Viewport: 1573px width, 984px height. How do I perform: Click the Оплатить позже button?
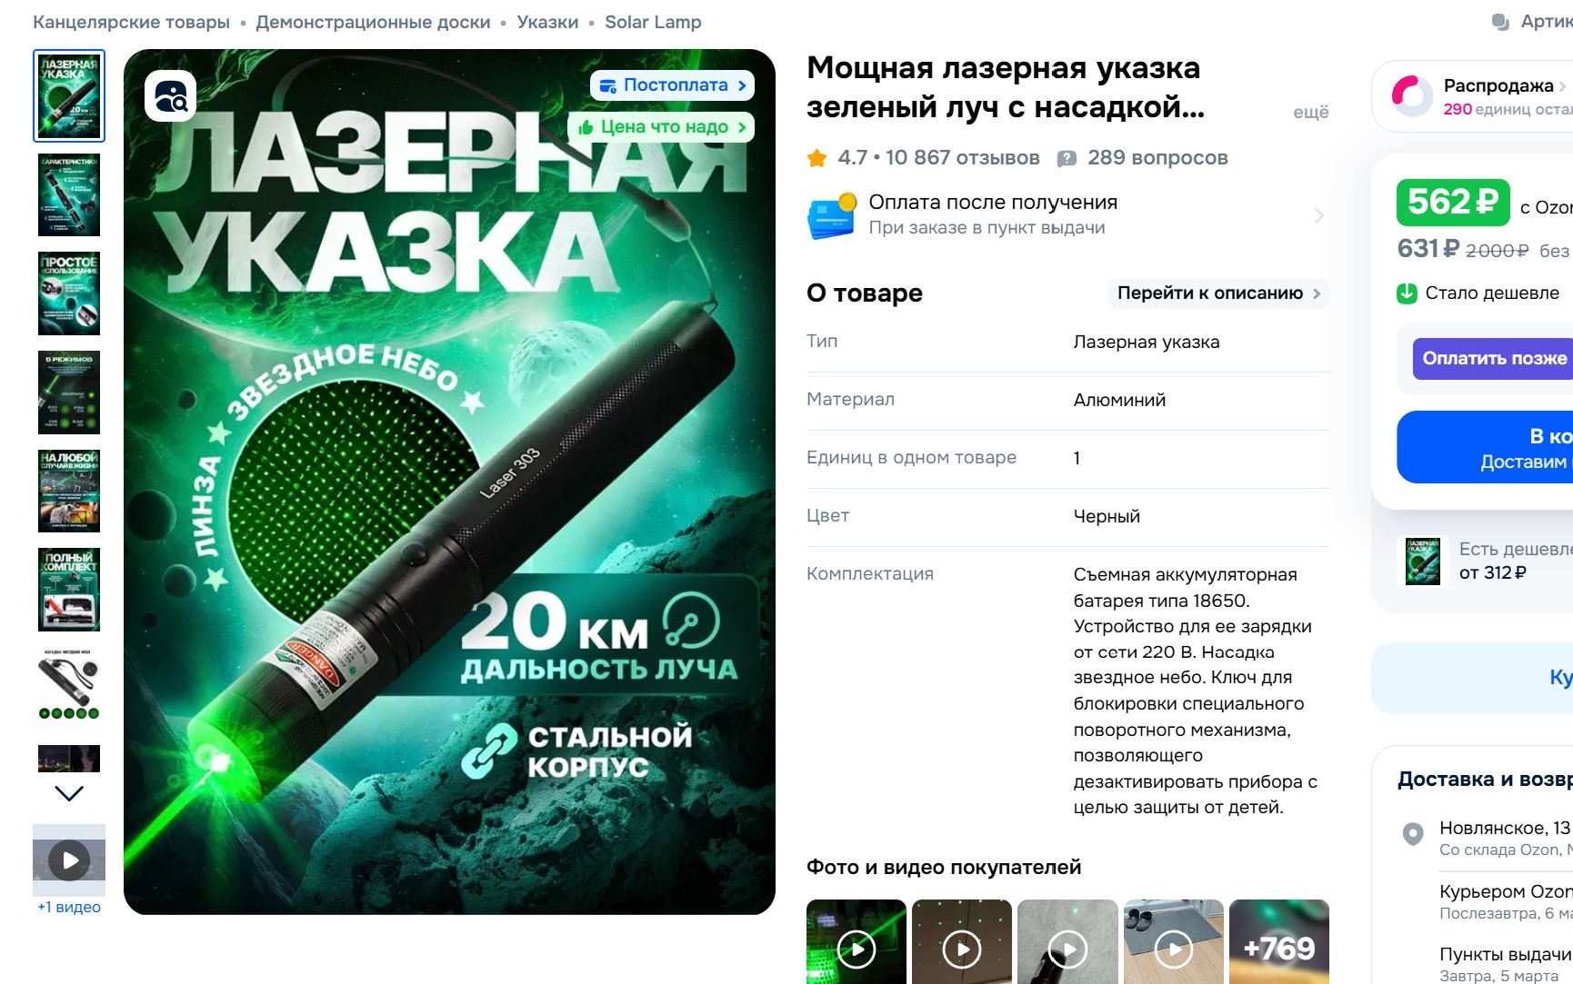coord(1494,358)
